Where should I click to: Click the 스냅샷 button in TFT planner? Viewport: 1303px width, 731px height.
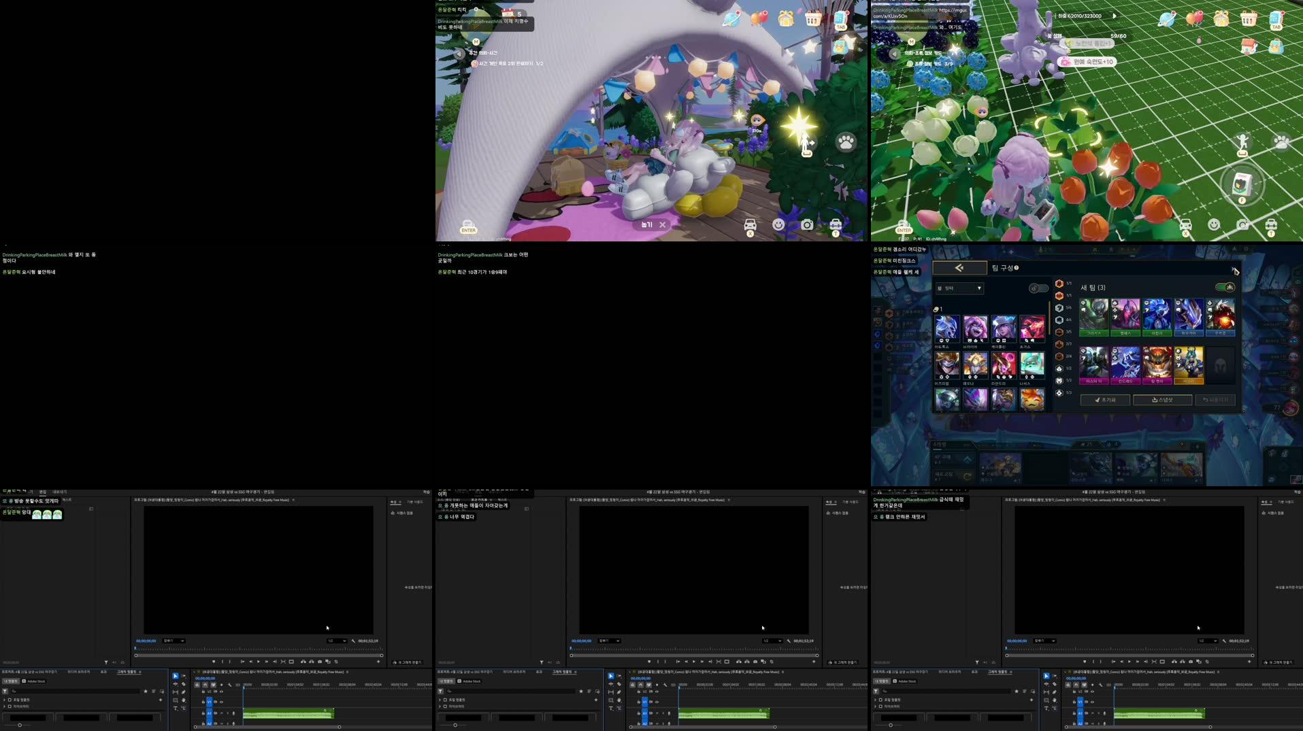click(1162, 400)
